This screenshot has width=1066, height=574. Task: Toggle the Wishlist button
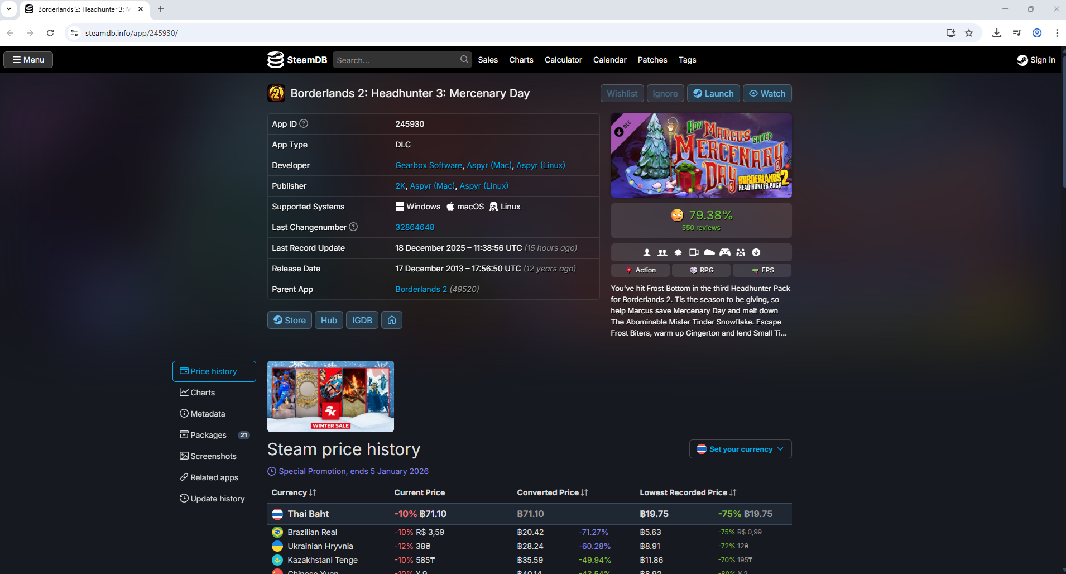[622, 93]
